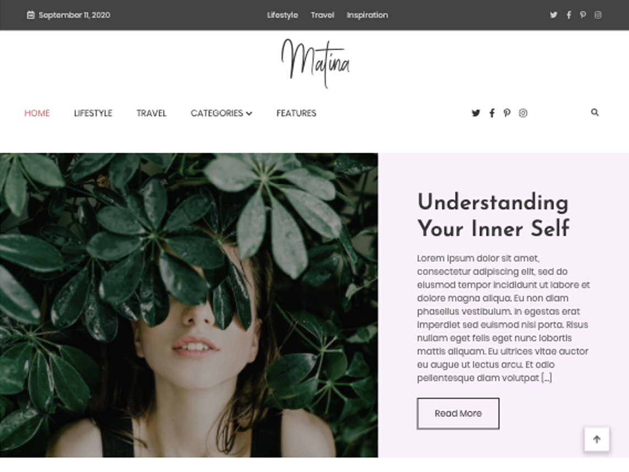Open the Lifestyle main menu item
This screenshot has width=629, height=472.
[93, 113]
